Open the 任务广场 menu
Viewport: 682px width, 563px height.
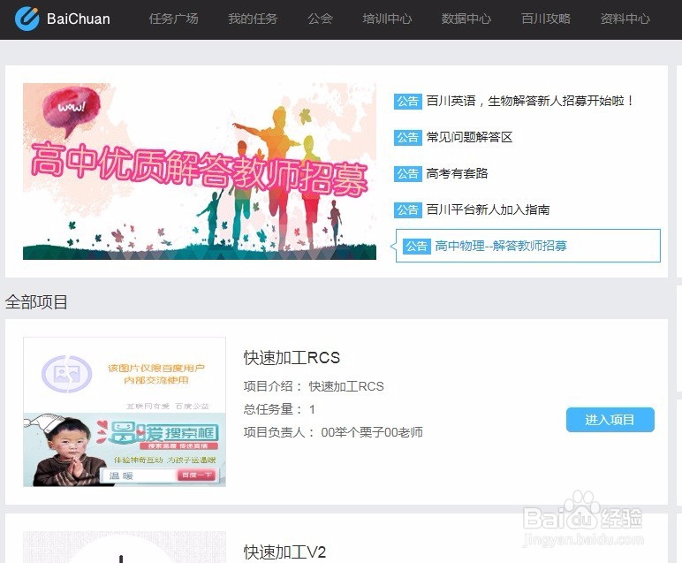tap(173, 19)
